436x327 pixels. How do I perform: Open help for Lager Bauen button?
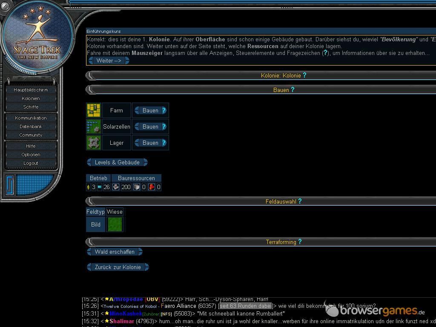[164, 143]
